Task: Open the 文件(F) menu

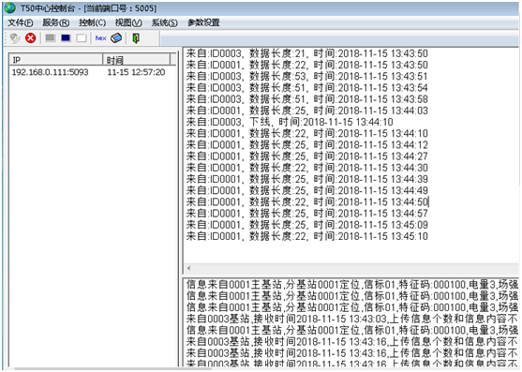Action: [21, 23]
